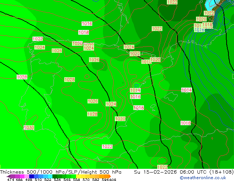Click the 1014 label beside the small blue contour

[135, 90]
